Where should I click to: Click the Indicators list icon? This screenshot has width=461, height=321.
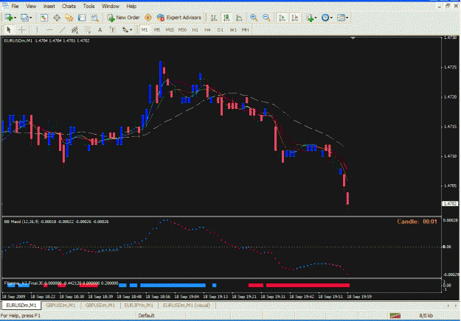point(310,18)
